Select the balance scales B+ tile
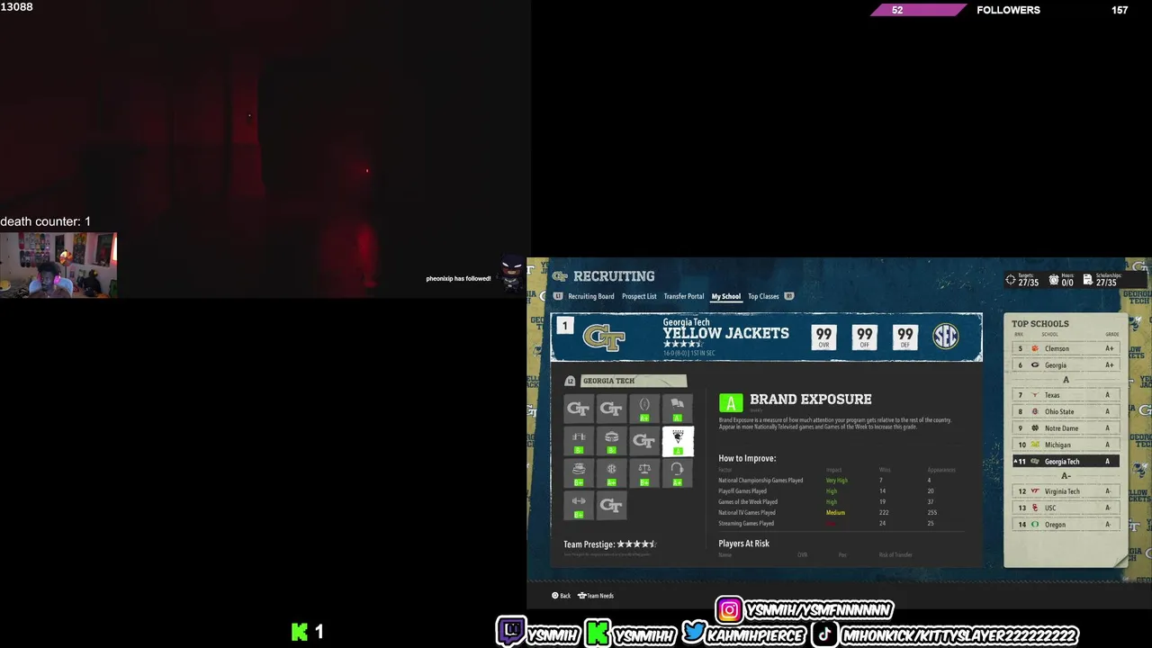Screen dimensions: 1152x648 tap(644, 473)
